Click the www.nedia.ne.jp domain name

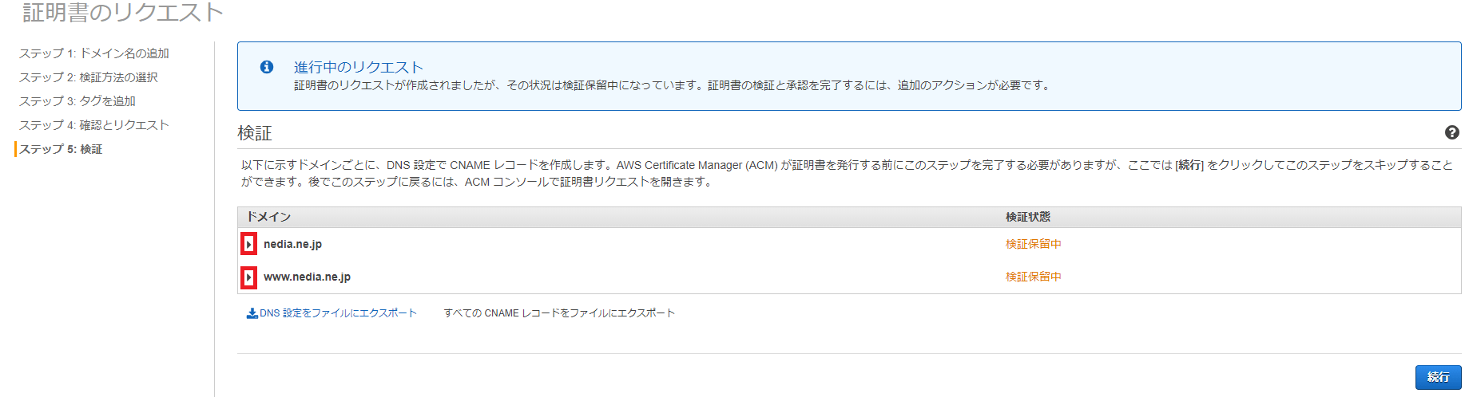(308, 277)
